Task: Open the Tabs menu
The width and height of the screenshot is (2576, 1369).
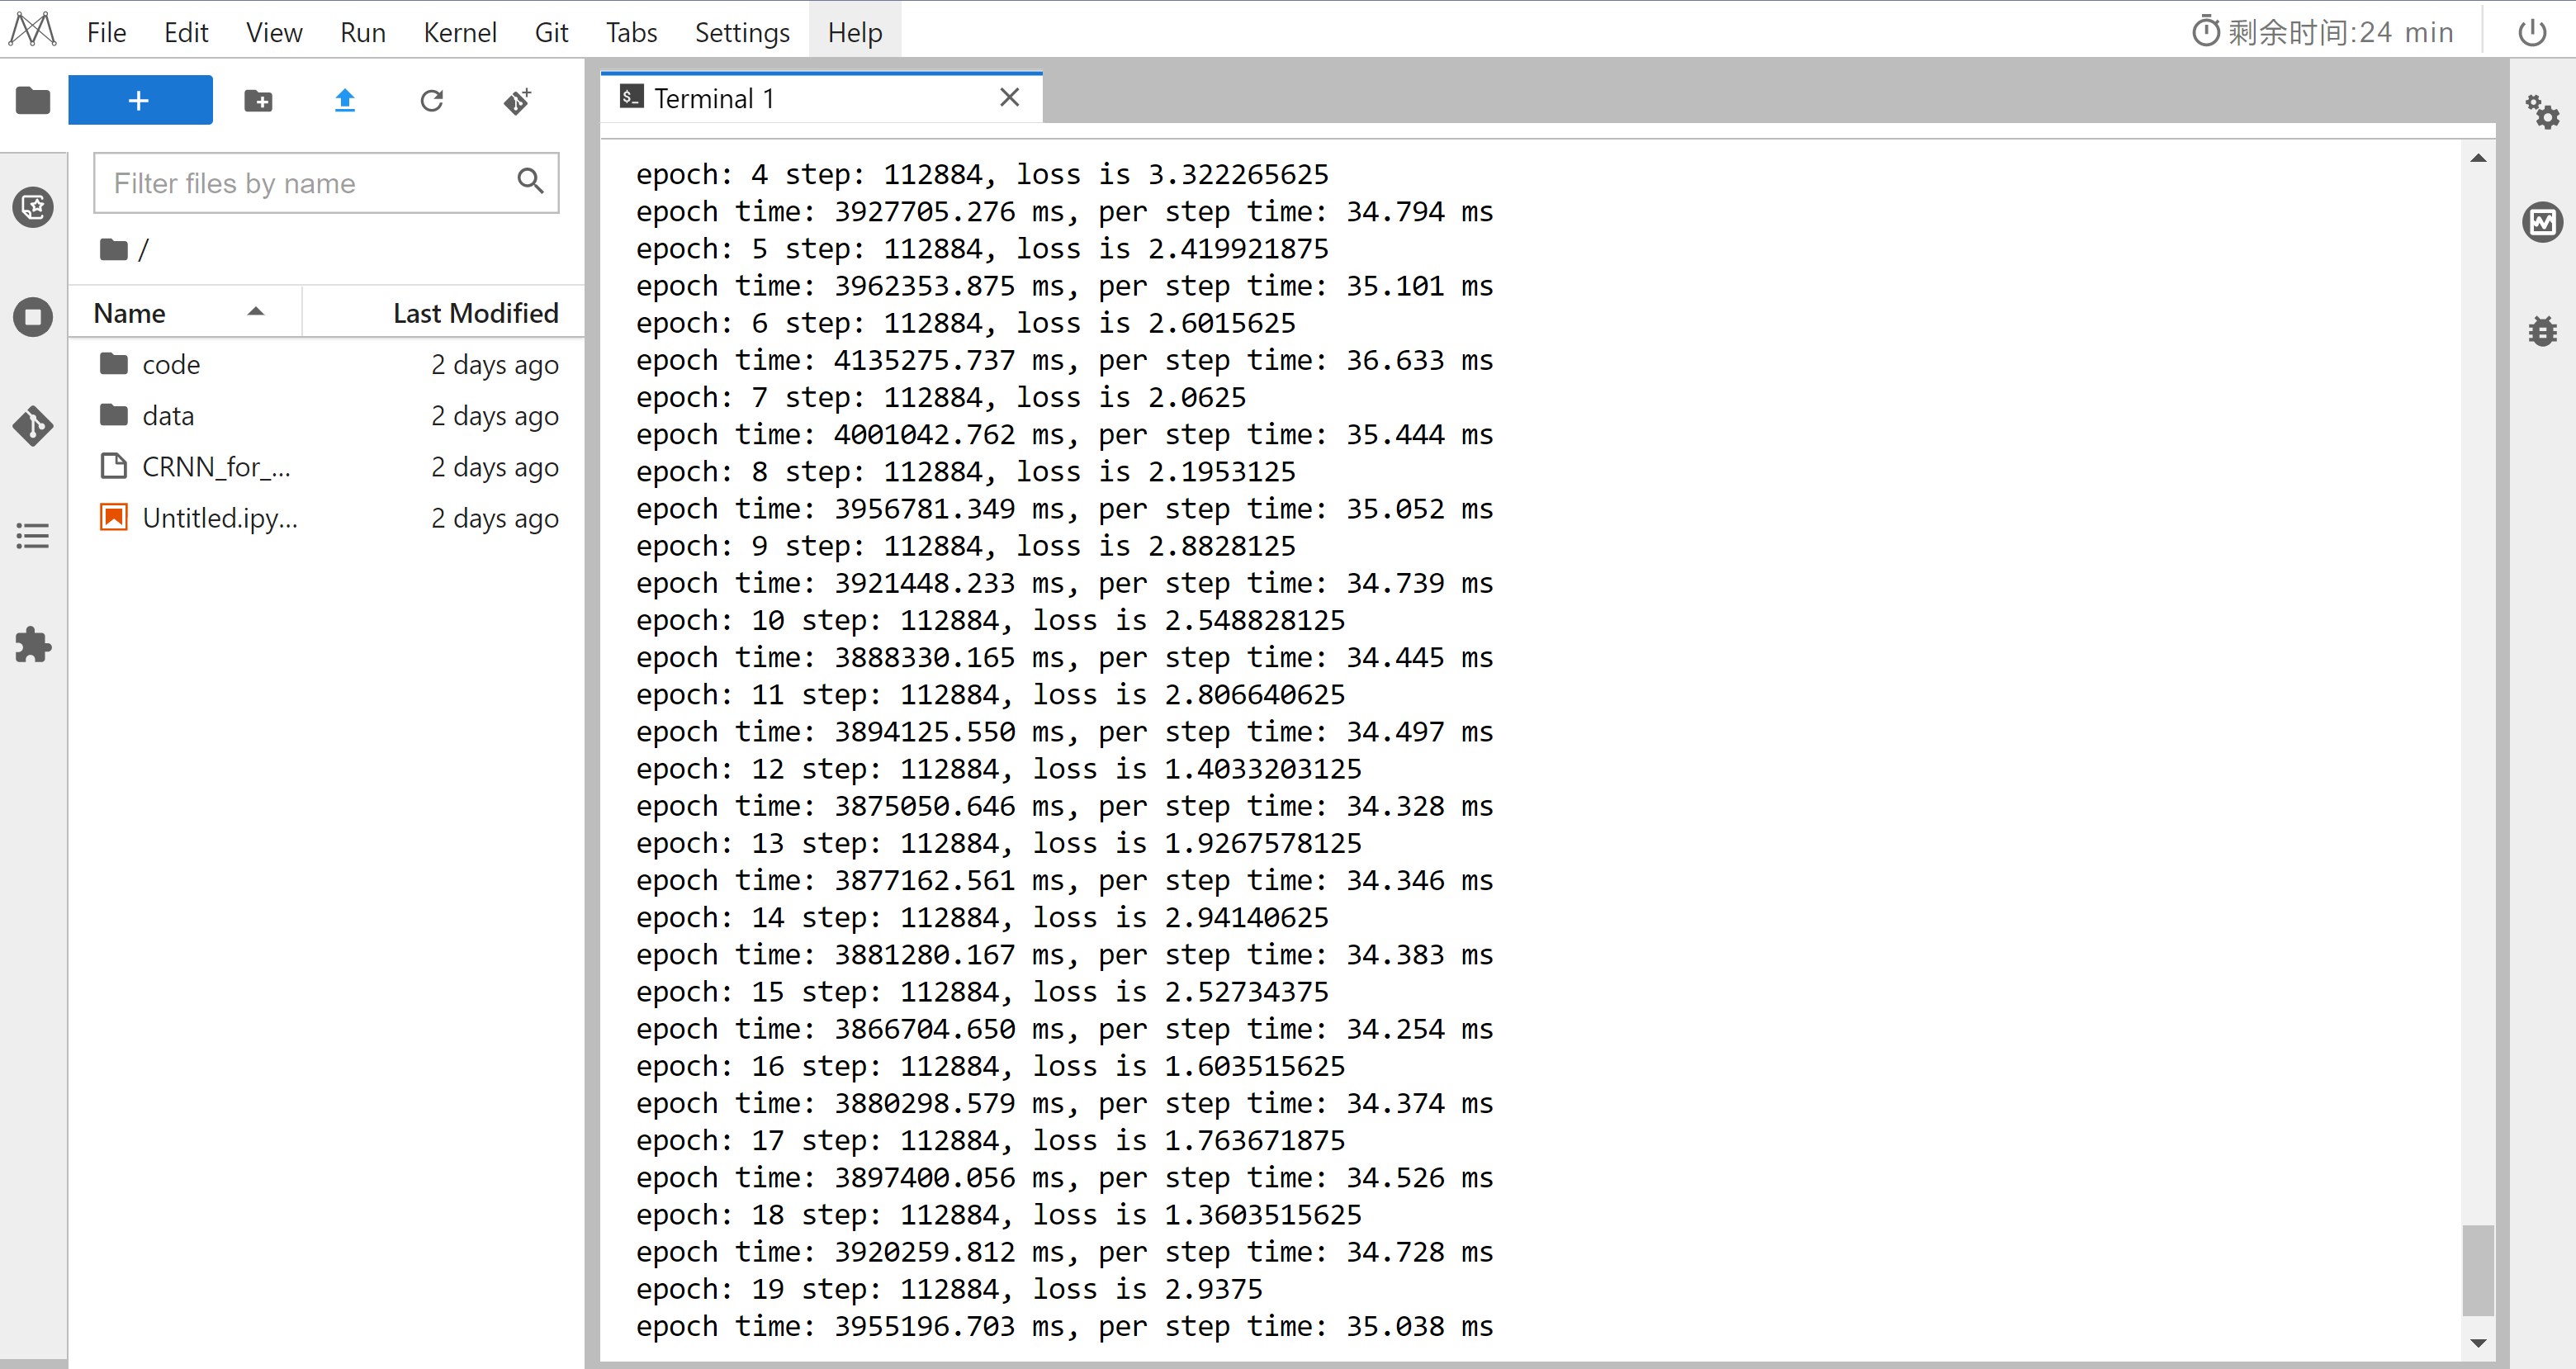Action: click(x=631, y=32)
